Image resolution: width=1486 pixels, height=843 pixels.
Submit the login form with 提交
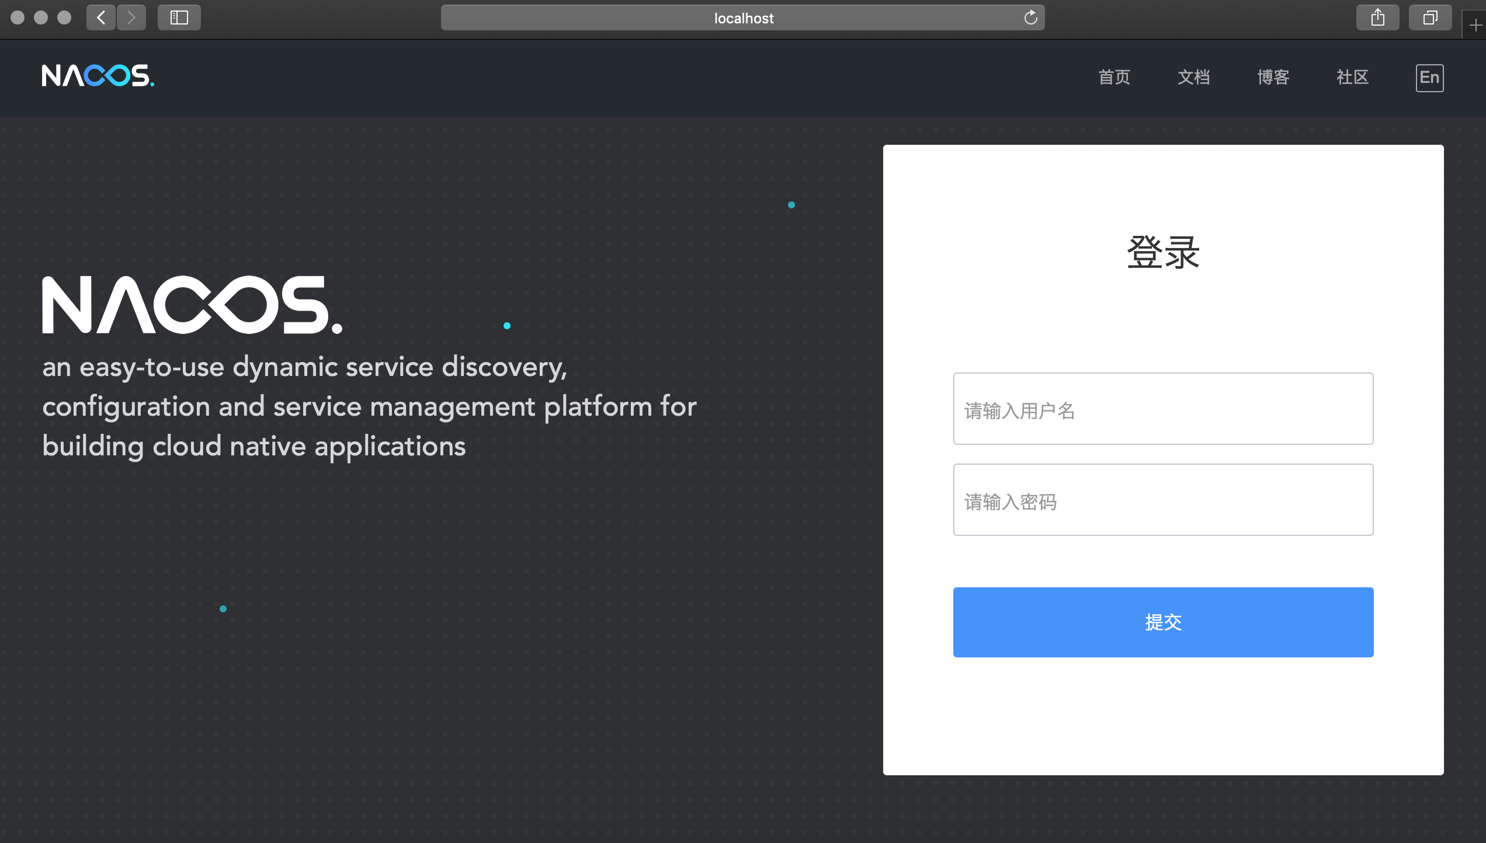point(1163,622)
